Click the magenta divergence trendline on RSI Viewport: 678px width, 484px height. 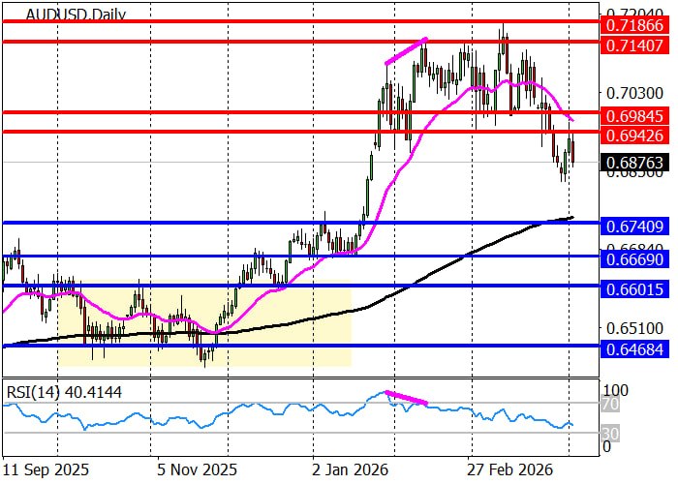[408, 397]
